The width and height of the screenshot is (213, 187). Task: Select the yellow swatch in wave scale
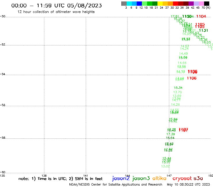click(160, 3)
